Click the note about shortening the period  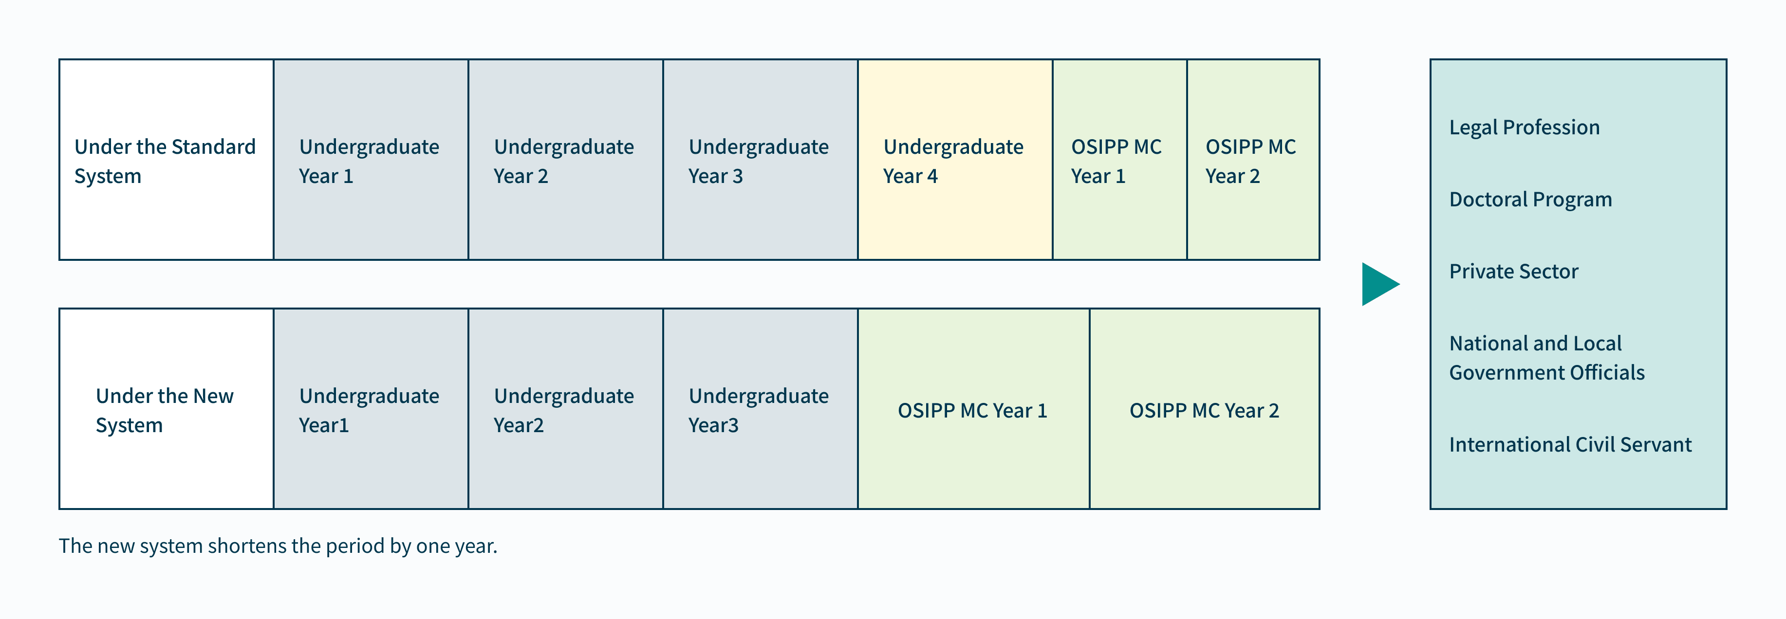click(278, 546)
